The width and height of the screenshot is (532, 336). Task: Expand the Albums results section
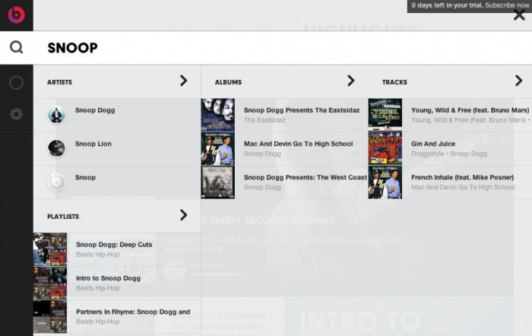point(350,81)
